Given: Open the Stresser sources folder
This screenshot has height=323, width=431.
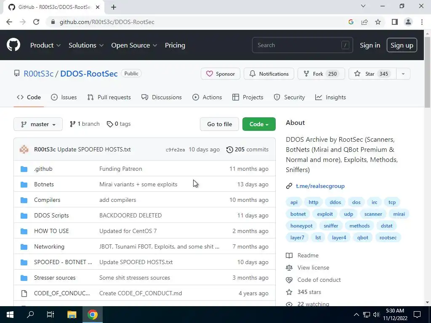Looking at the screenshot, I should coord(55,278).
